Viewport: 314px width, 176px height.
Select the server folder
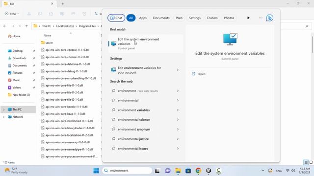(x=47, y=43)
